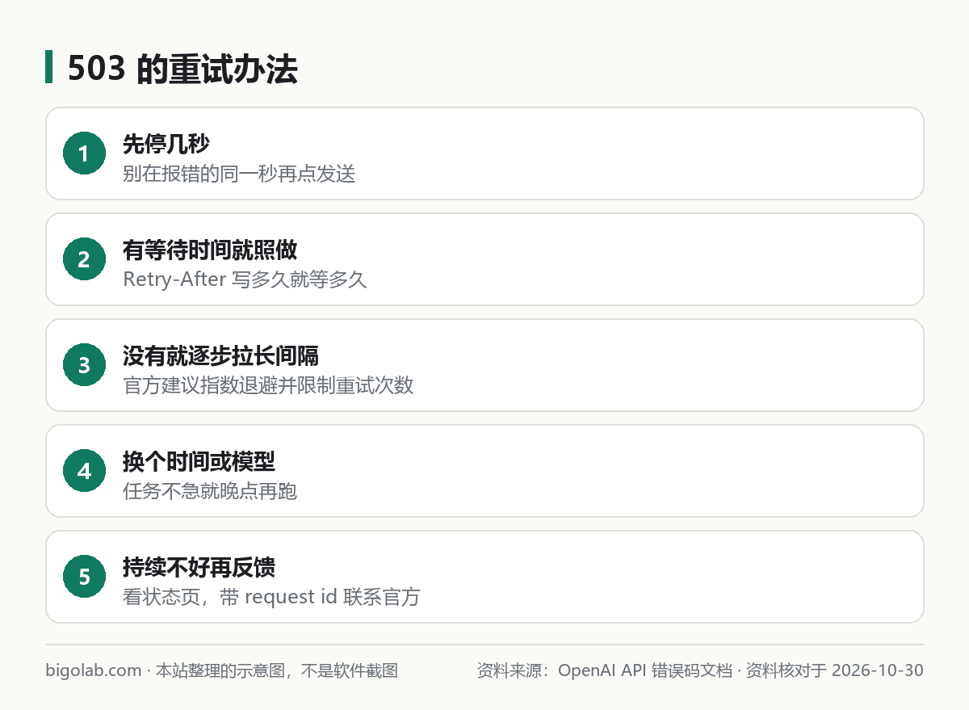Click the green number 1 badge
This screenshot has height=710, width=969.
click(84, 153)
